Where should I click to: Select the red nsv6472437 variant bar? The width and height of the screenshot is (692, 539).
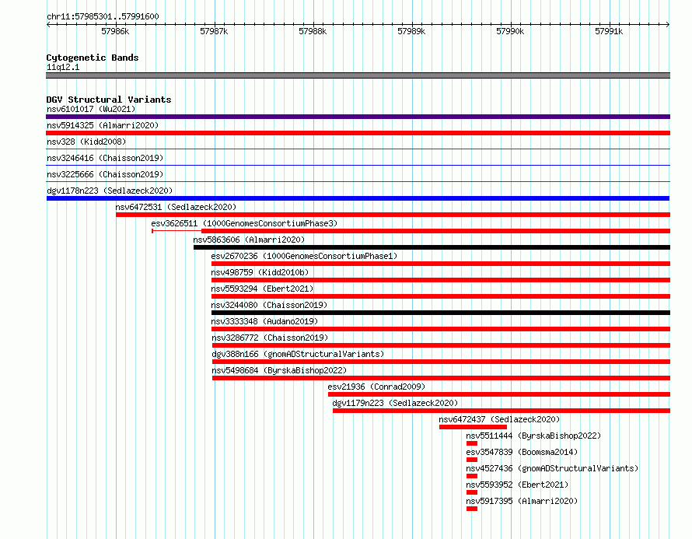pos(473,427)
